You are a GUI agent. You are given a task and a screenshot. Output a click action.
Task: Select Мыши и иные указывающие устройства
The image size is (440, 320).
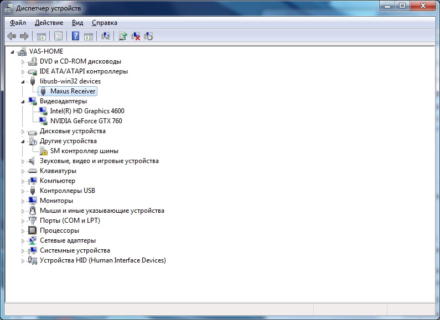102,211
